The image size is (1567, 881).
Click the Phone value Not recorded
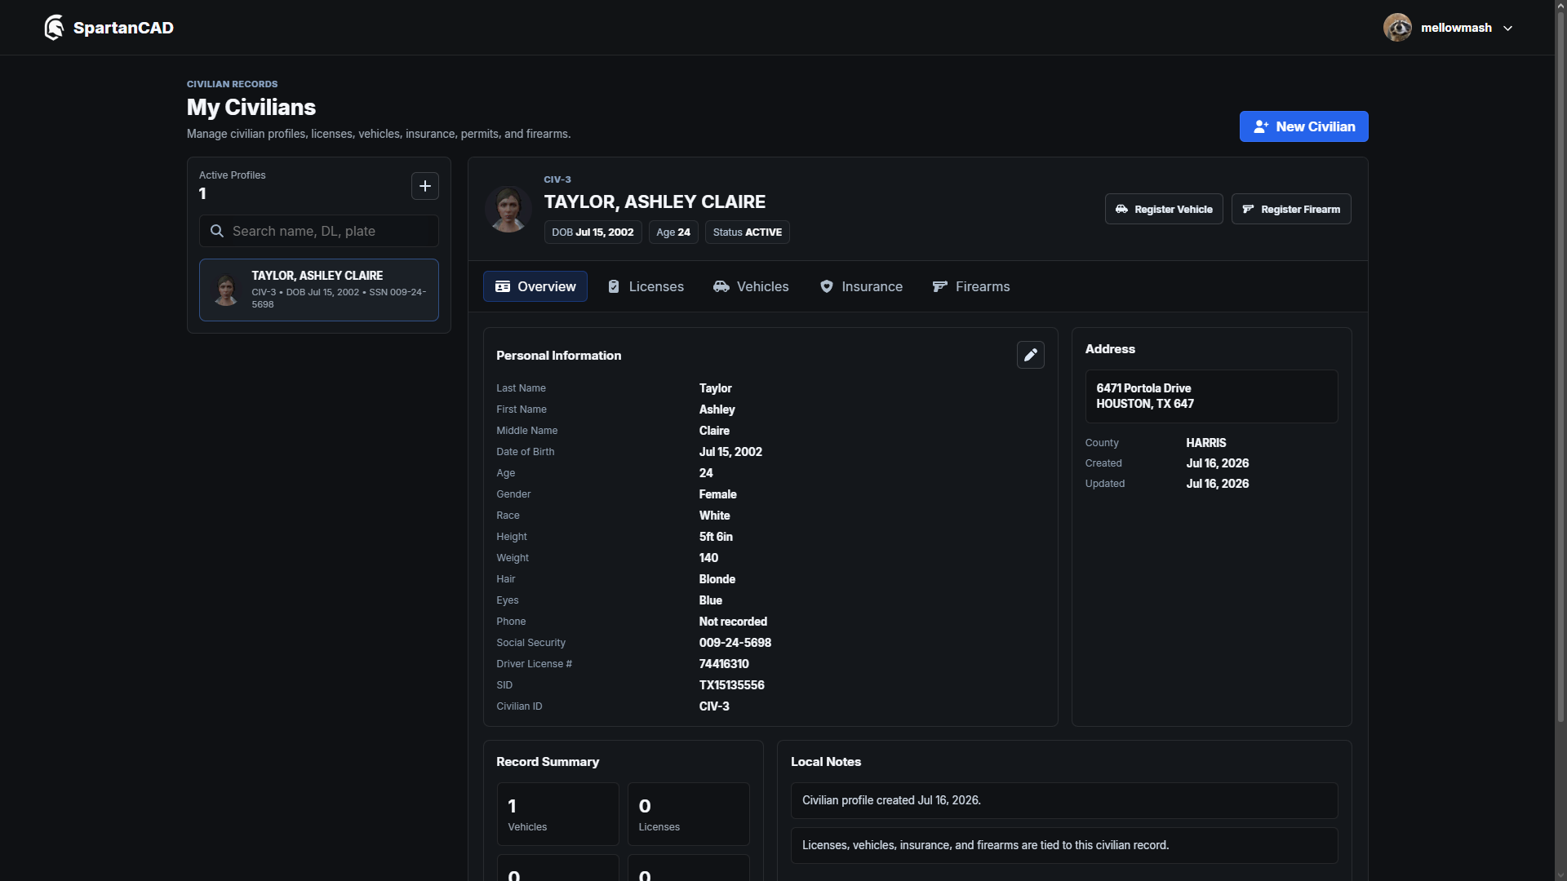coord(733,622)
